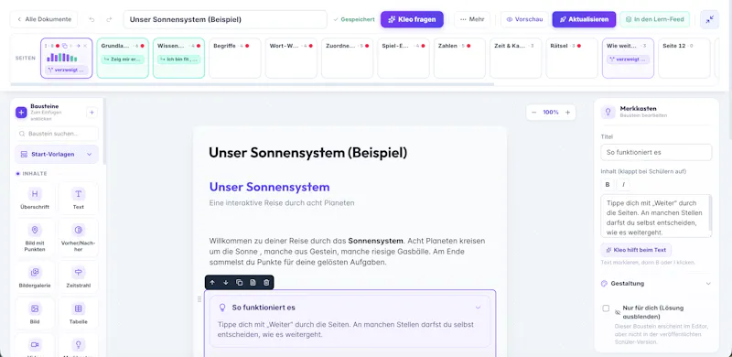
Task: Copy first page using its duplicate icon
Action: (65, 46)
